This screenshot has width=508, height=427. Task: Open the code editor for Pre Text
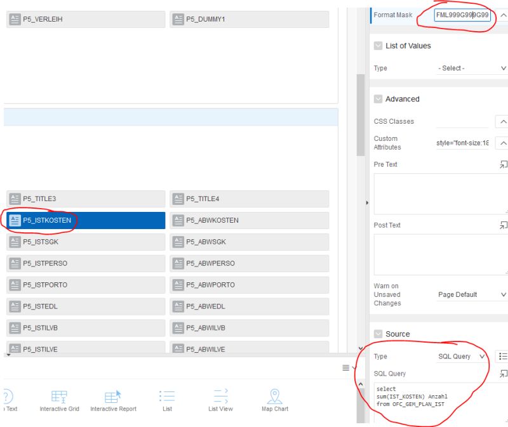click(x=502, y=164)
